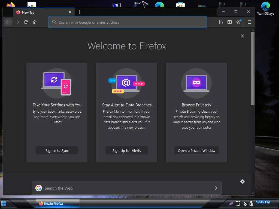
Task: Click Browse Privately heading
Action: coord(196,105)
